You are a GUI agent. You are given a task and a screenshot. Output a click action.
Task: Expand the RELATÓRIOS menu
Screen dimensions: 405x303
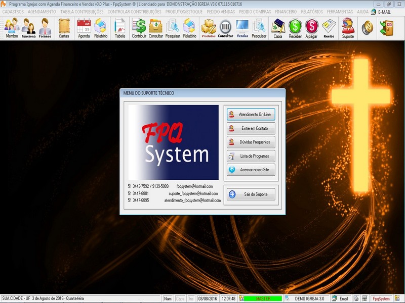coord(312,11)
